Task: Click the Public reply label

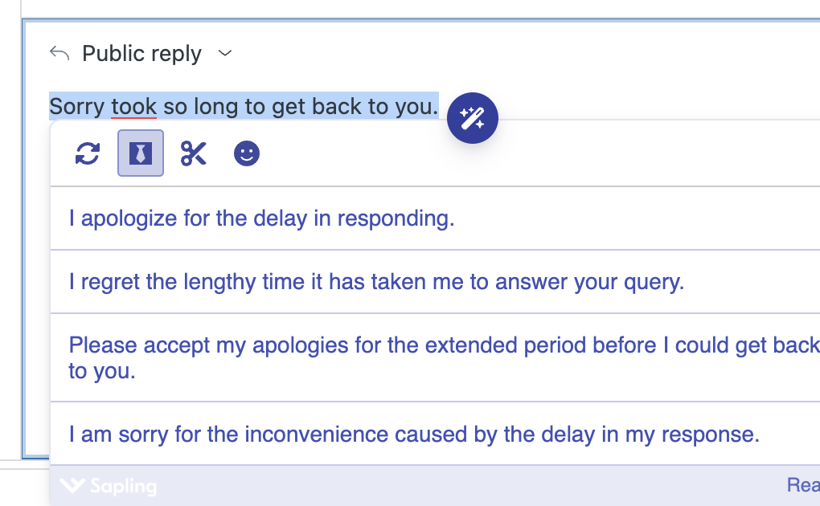Action: point(141,54)
